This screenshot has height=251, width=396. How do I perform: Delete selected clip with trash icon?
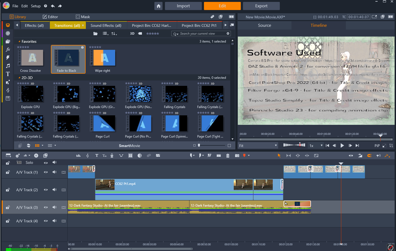tap(228, 155)
